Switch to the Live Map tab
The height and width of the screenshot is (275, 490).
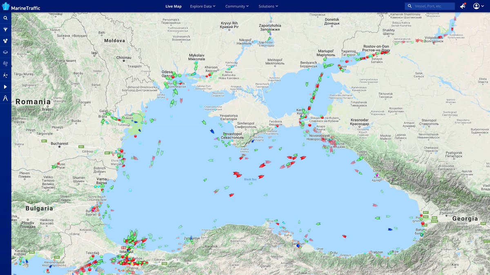pyautogui.click(x=174, y=6)
